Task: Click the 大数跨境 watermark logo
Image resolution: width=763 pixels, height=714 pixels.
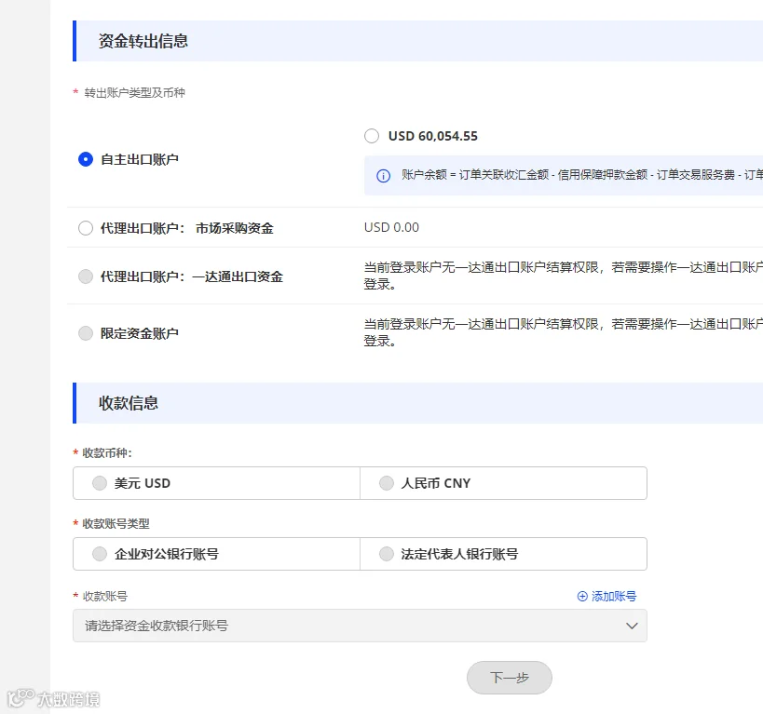Action: point(53,699)
